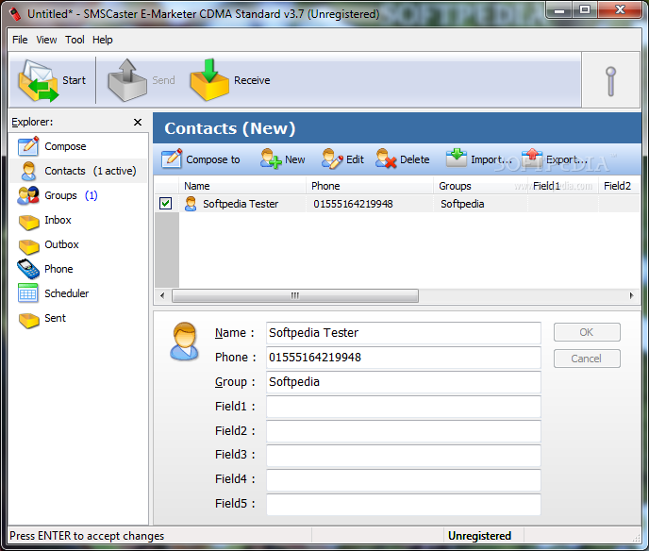The image size is (649, 551).
Task: Select the Softpedia group cell in list
Action: click(x=462, y=204)
